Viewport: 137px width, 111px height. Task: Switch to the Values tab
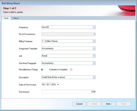point(15,18)
